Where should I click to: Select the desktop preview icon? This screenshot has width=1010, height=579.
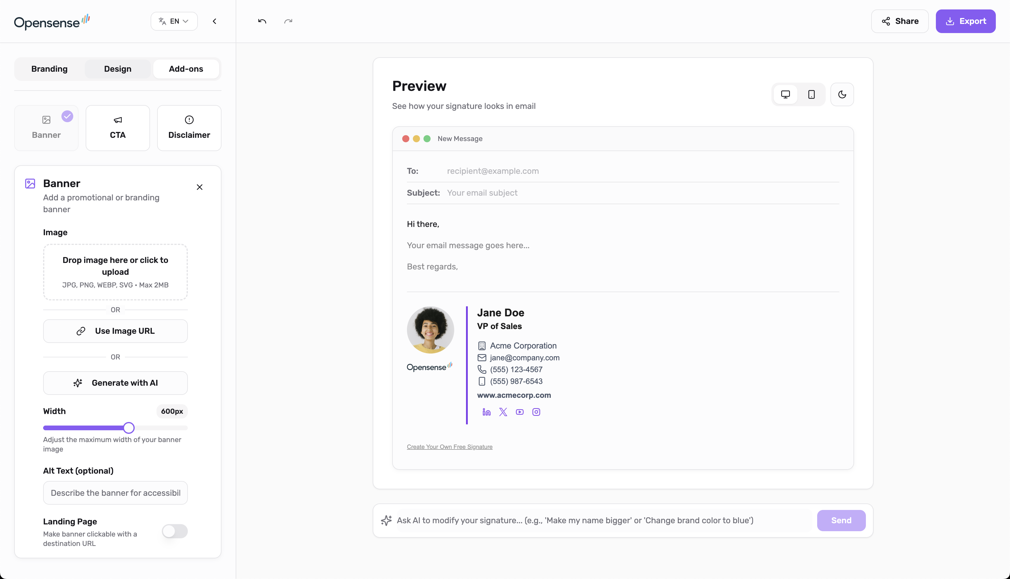point(785,94)
